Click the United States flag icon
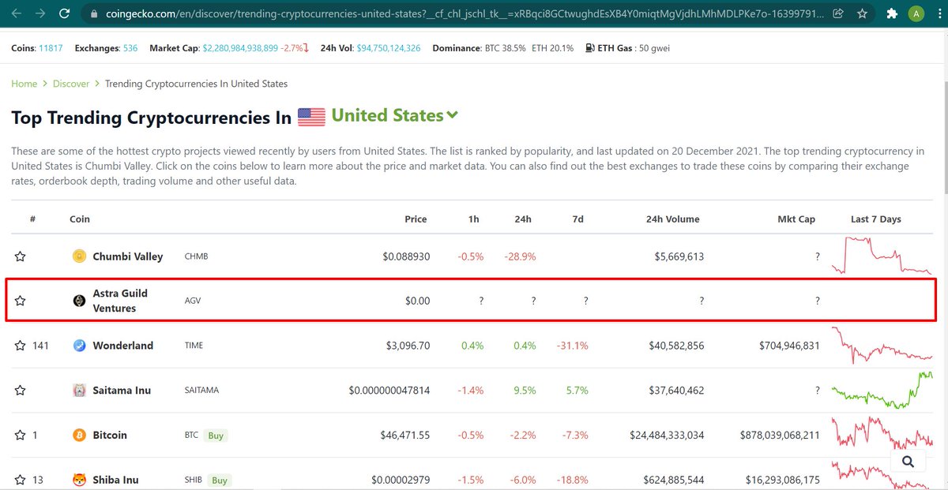948x490 pixels. coord(311,118)
